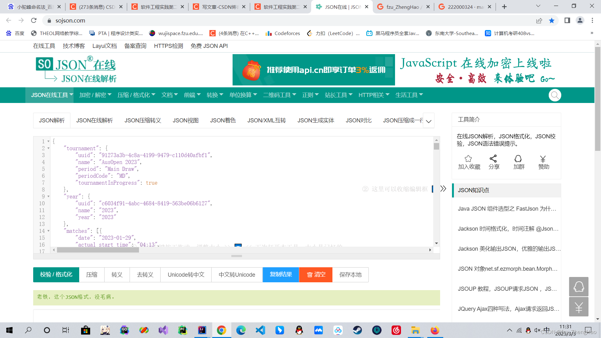Click the 加入收藏 star icon
The width and height of the screenshot is (601, 338).
tap(468, 159)
